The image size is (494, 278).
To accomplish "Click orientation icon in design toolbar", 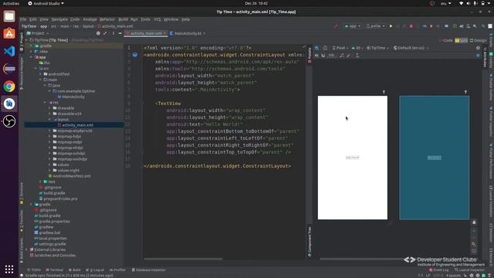I will pyautogui.click(x=325, y=48).
